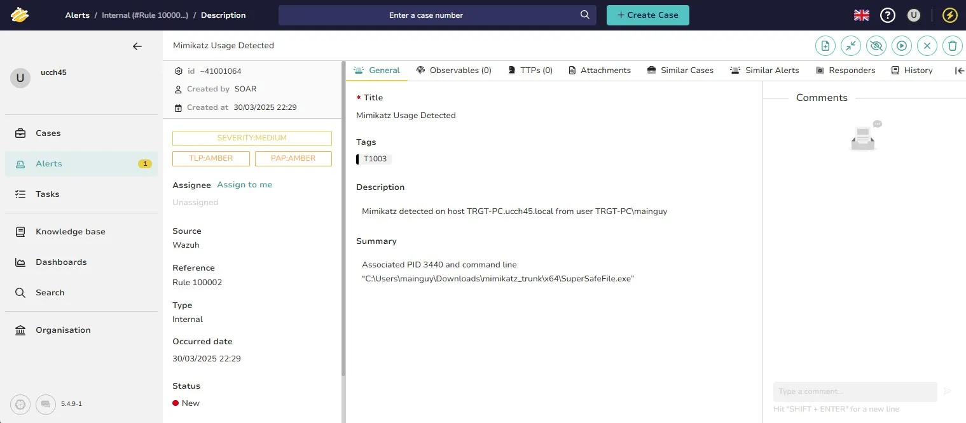
Task: Open the user avatar menu in the header
Action: click(x=914, y=15)
